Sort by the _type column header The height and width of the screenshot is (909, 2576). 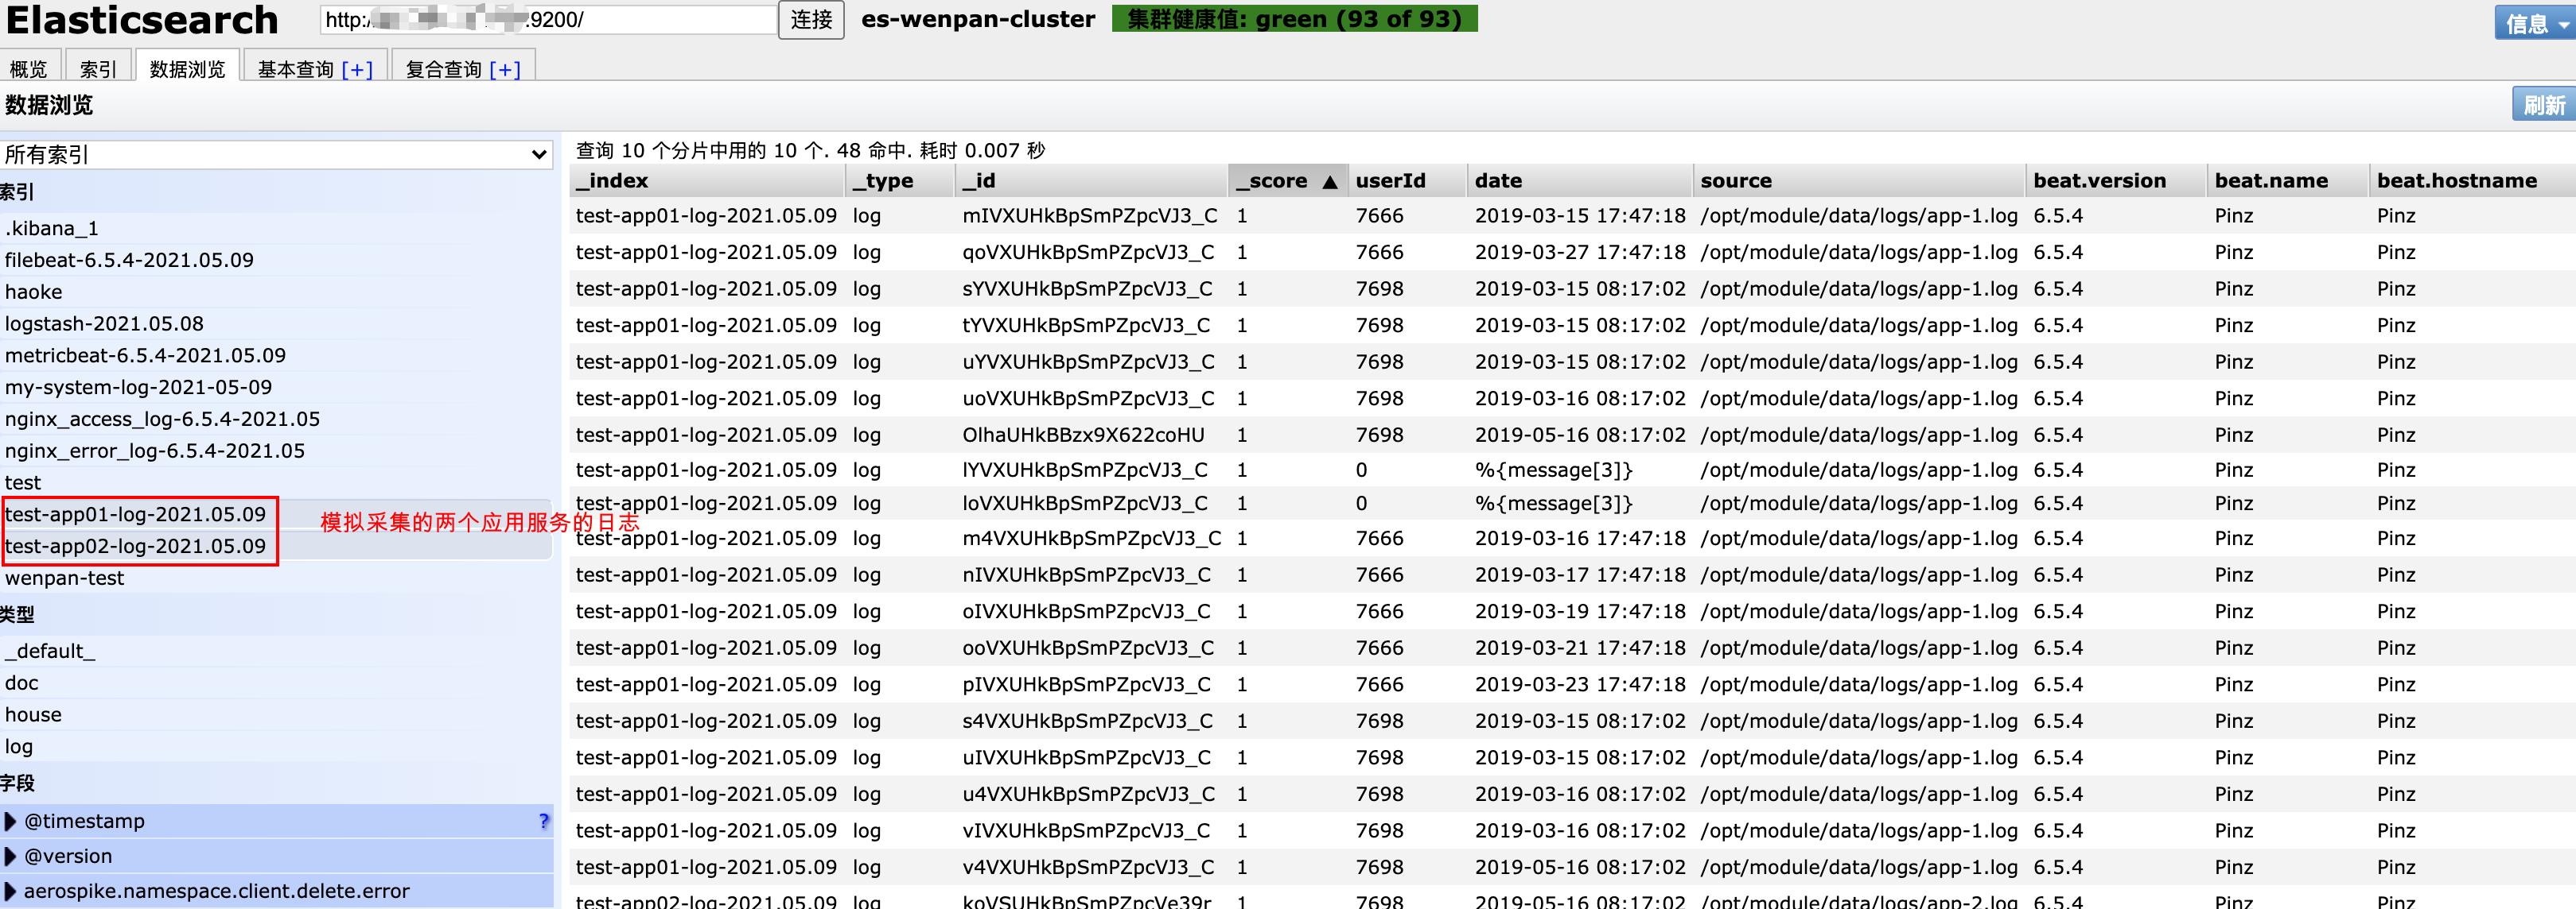(900, 181)
